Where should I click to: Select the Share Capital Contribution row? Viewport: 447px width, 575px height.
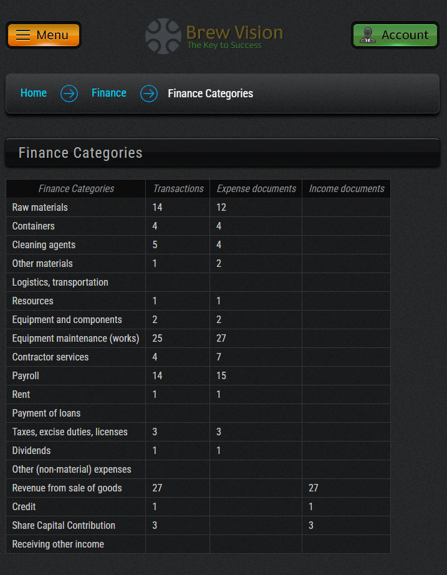coord(64,525)
